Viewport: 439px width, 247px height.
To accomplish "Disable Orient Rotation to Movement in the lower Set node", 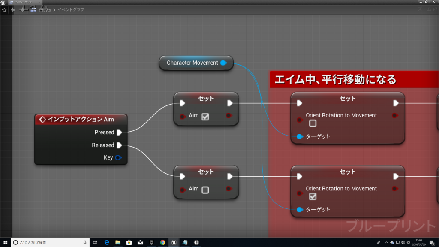I will (x=313, y=196).
